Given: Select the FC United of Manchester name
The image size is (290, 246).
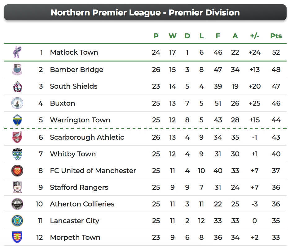Looking at the screenshot, I should point(93,171).
